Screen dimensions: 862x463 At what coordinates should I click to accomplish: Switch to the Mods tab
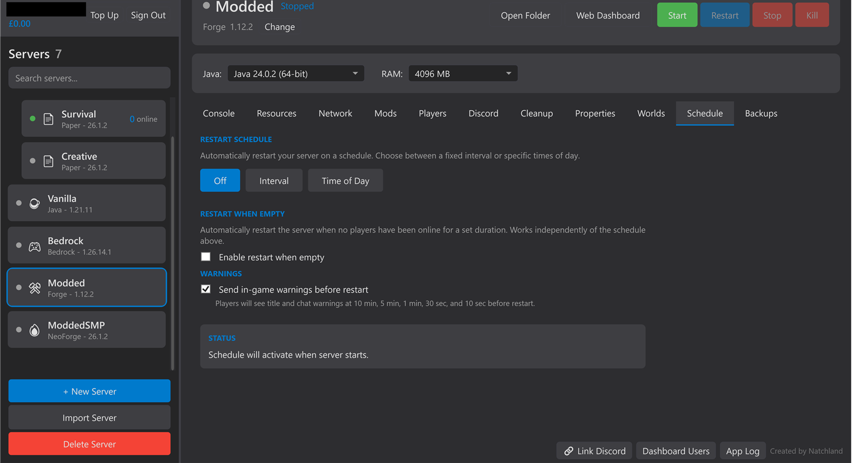(385, 113)
